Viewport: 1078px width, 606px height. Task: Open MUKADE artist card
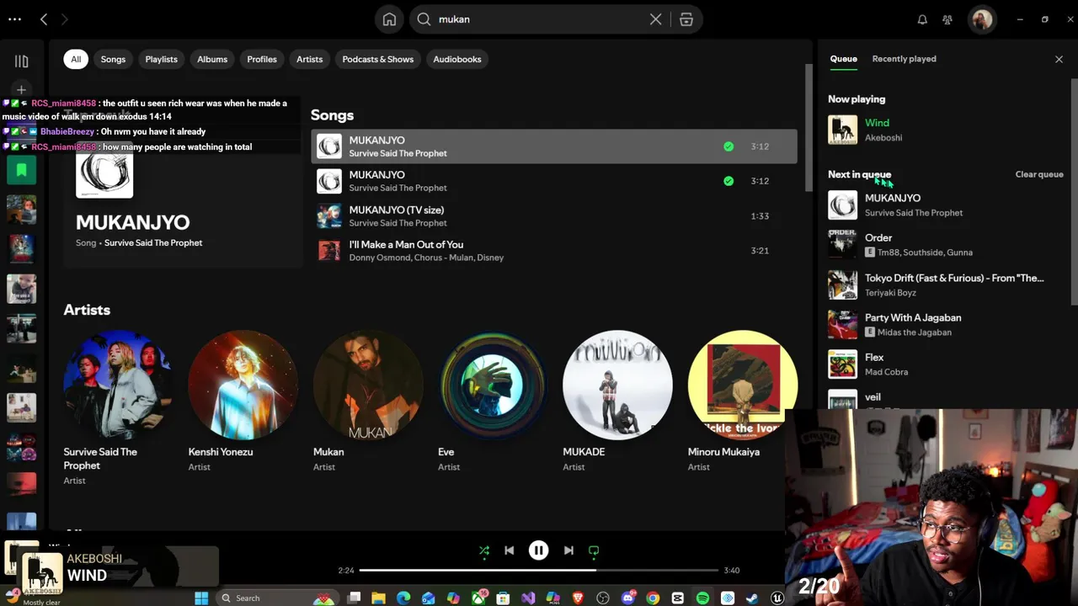point(617,401)
